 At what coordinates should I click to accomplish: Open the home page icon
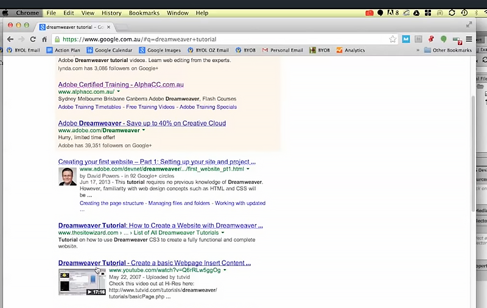[x=44, y=39]
